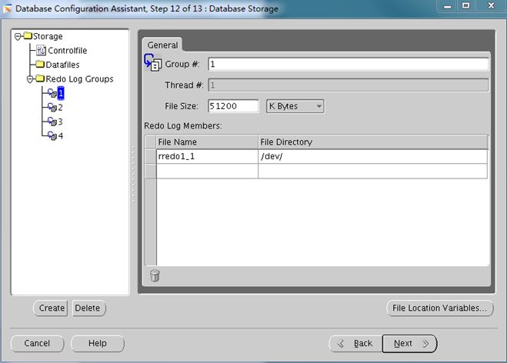This screenshot has width=507, height=363.
Task: Maximize the Database Configuration Assistant window
Action: click(x=466, y=6)
